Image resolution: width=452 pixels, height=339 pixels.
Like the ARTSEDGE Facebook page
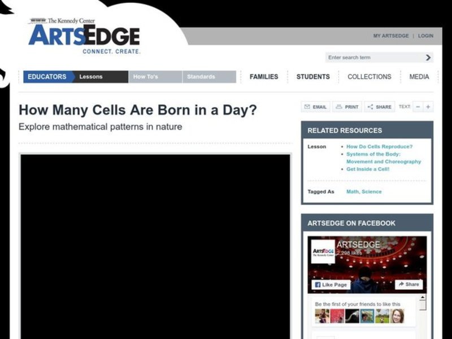click(331, 284)
